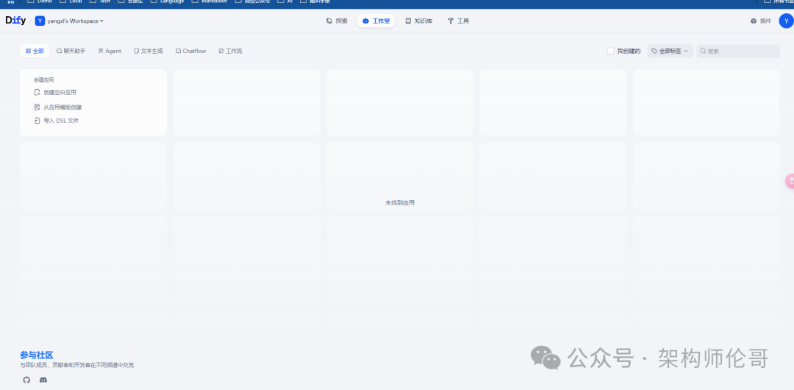Open the 工具 (Tools) tab

458,21
